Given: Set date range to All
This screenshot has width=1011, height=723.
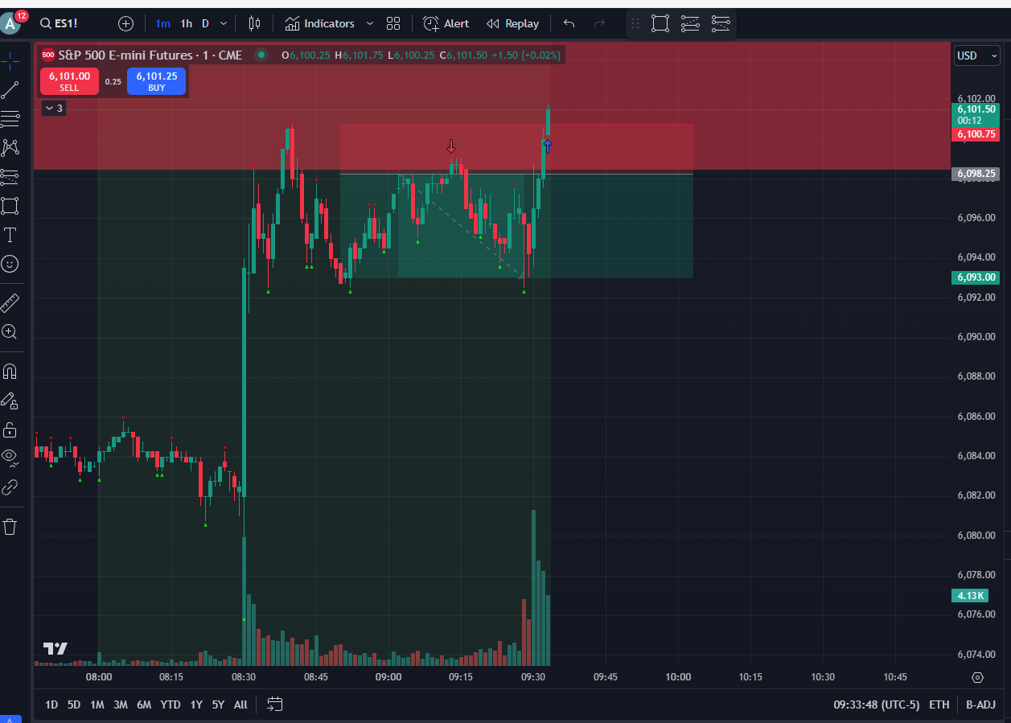Looking at the screenshot, I should (x=240, y=705).
